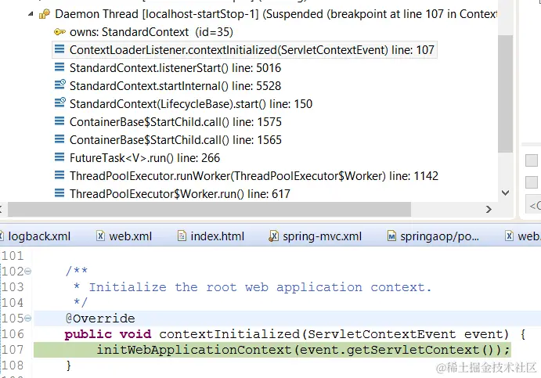Click stack frame icon for ContextLoaderListener.contextInitialized
Image resolution: width=541 pixels, height=378 pixels.
click(60, 49)
